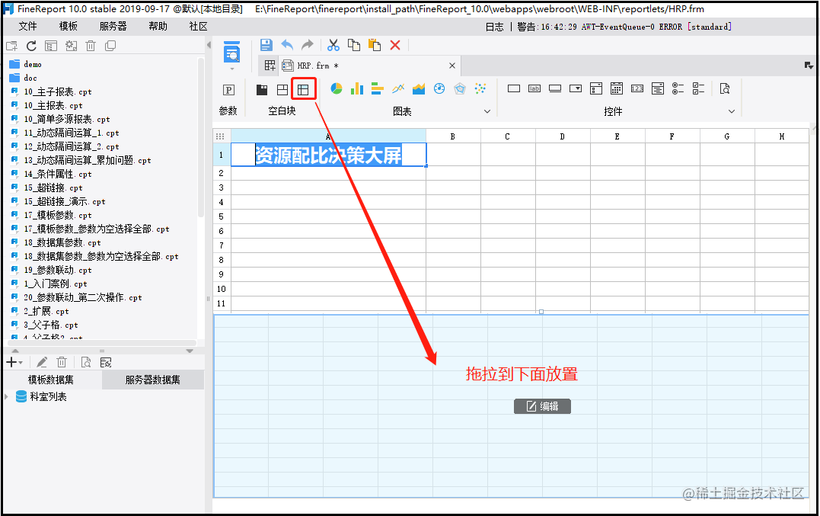Insert a horizontal bar chart

pos(378,88)
